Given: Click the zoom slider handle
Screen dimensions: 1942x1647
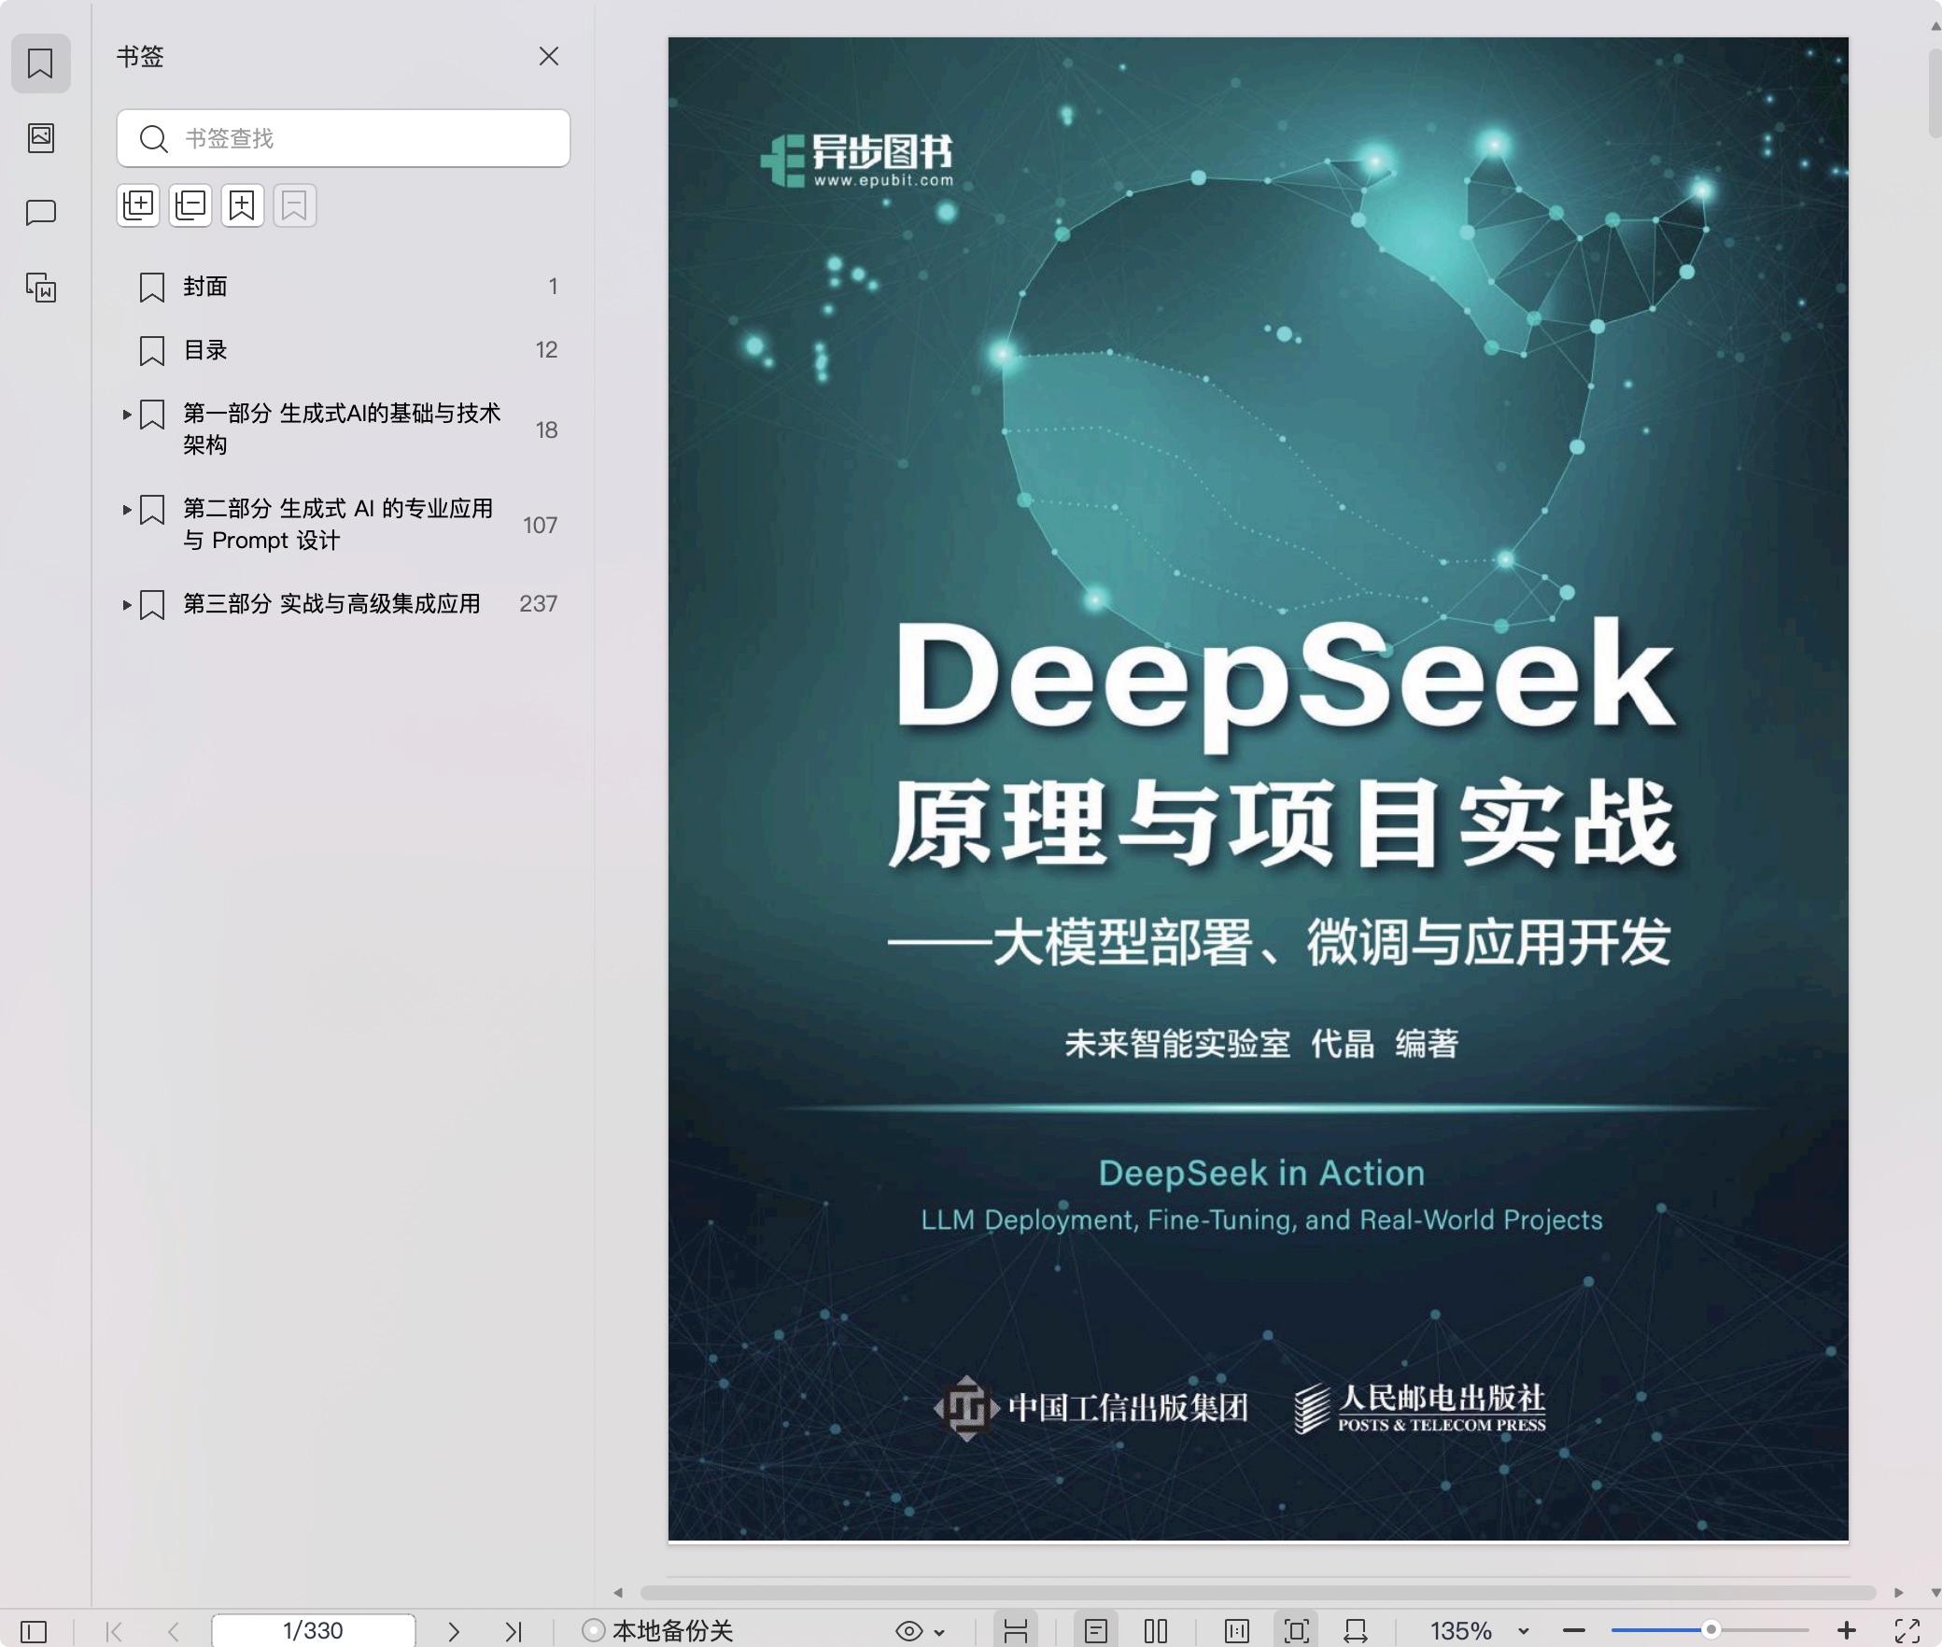Looking at the screenshot, I should click(x=1710, y=1630).
